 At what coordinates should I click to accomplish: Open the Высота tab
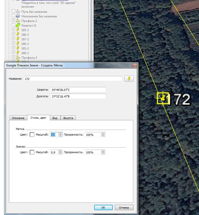[68, 118]
